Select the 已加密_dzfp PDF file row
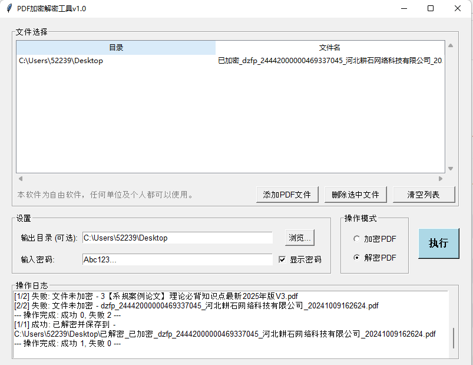The height and width of the screenshot is (365, 473). [236, 60]
